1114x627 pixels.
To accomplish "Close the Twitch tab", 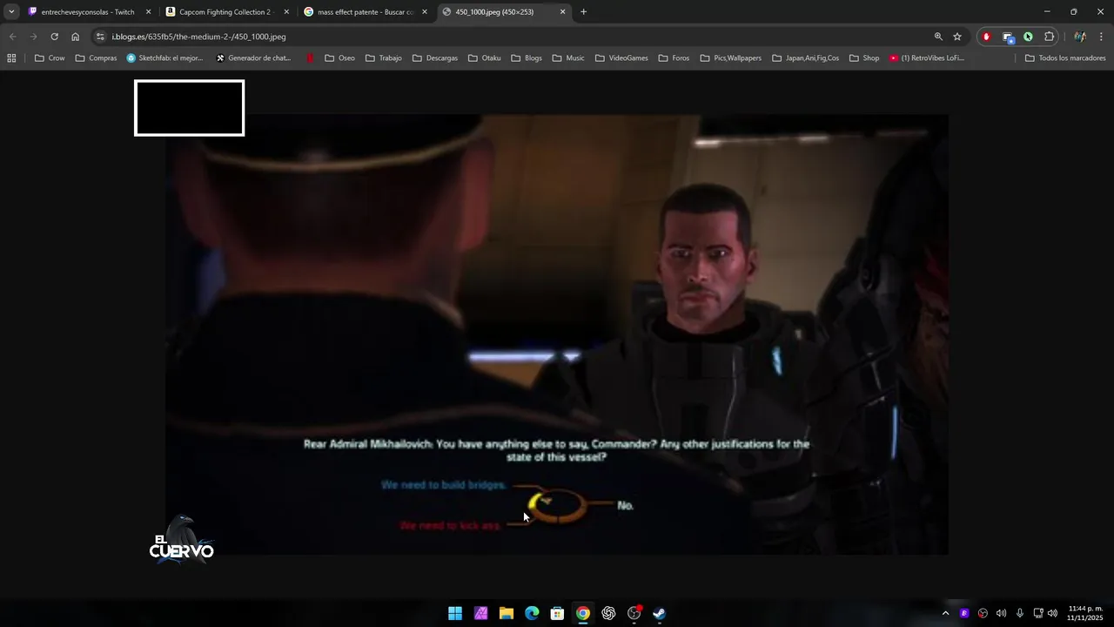I will coord(148,12).
